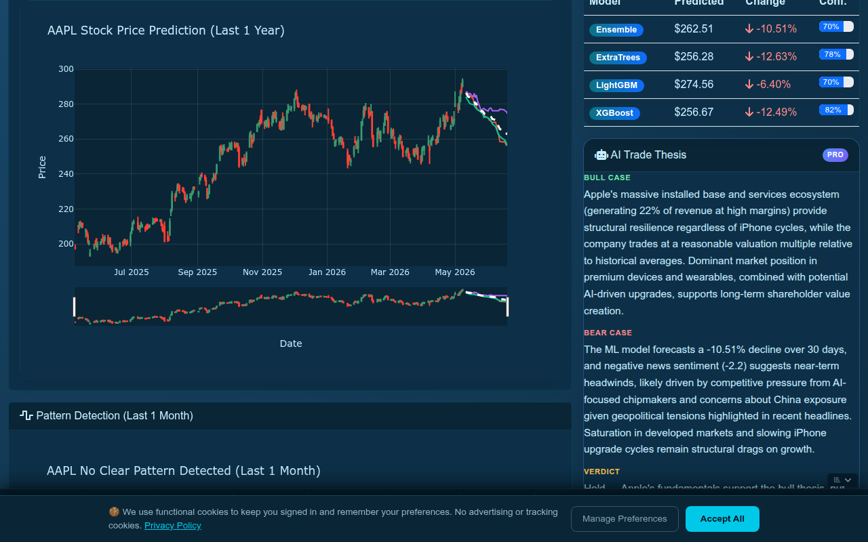Open the Privacy Policy link
Viewport: 868px width, 542px height.
(x=173, y=526)
